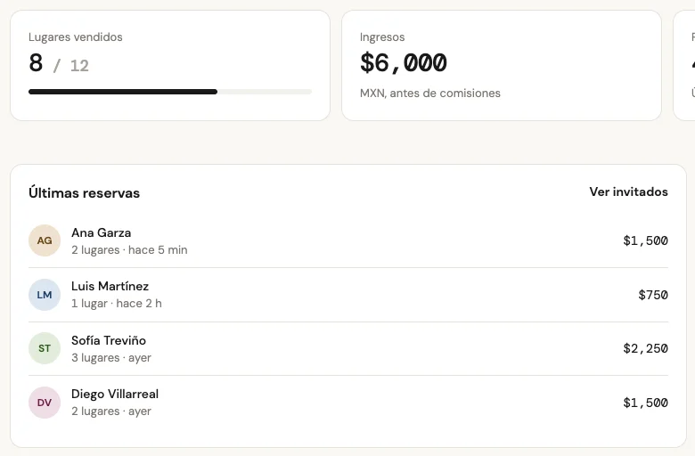Click Ana Garza's $1,500 amount
This screenshot has width=695, height=456.
645,240
